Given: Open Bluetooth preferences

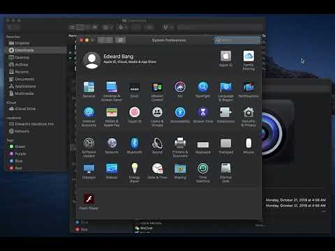Looking at the screenshot, I should click(x=135, y=146).
